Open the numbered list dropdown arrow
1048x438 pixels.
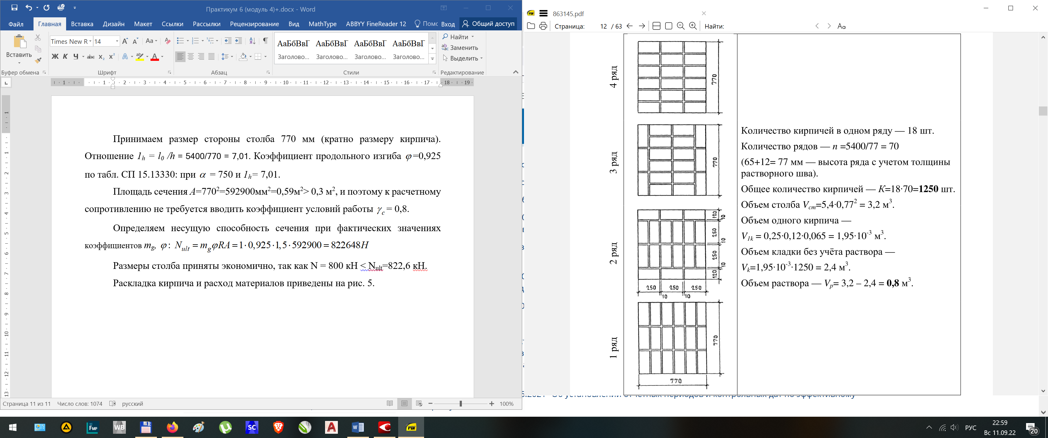[203, 41]
